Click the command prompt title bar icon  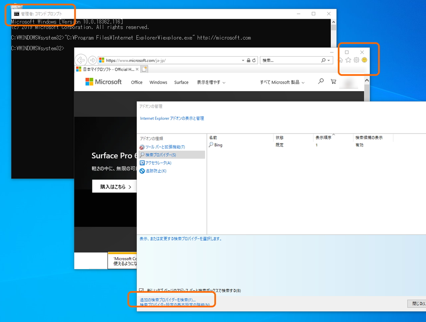[17, 14]
